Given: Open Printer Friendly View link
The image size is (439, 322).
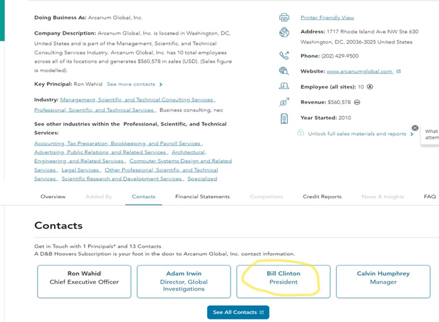Looking at the screenshot, I should click(327, 17).
